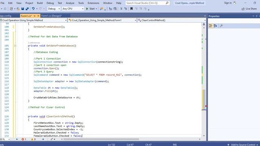
Task: Pin the Form1.cs tab
Action: click(35, 16)
